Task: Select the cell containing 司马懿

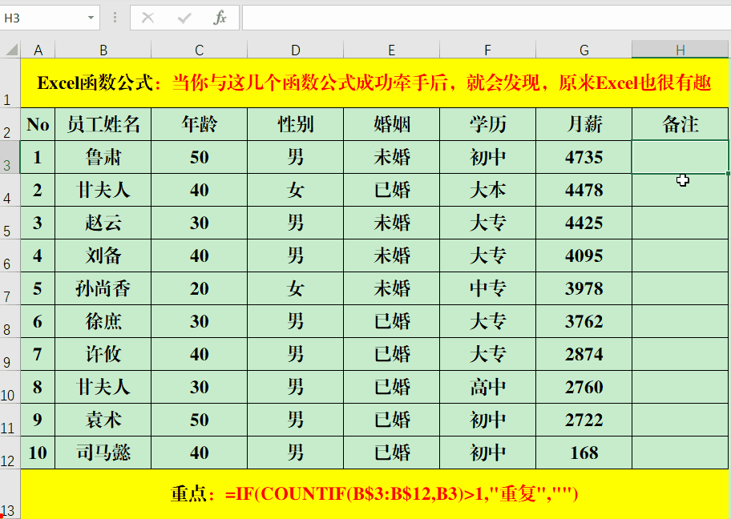Action: point(103,453)
